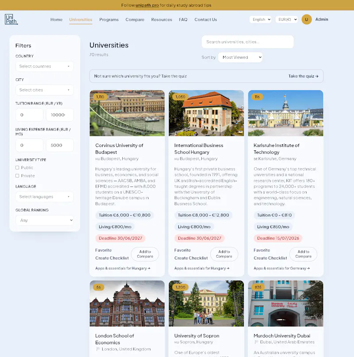Click the tuition range minimum field
Screen dimensions: 354x357
29,115
